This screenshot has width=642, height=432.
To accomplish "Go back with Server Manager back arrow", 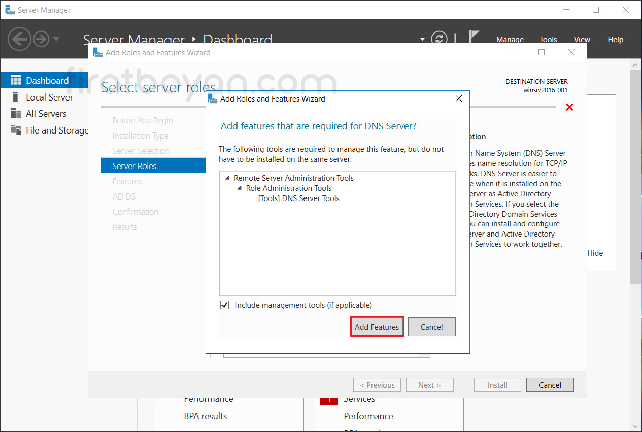I will 19,39.
